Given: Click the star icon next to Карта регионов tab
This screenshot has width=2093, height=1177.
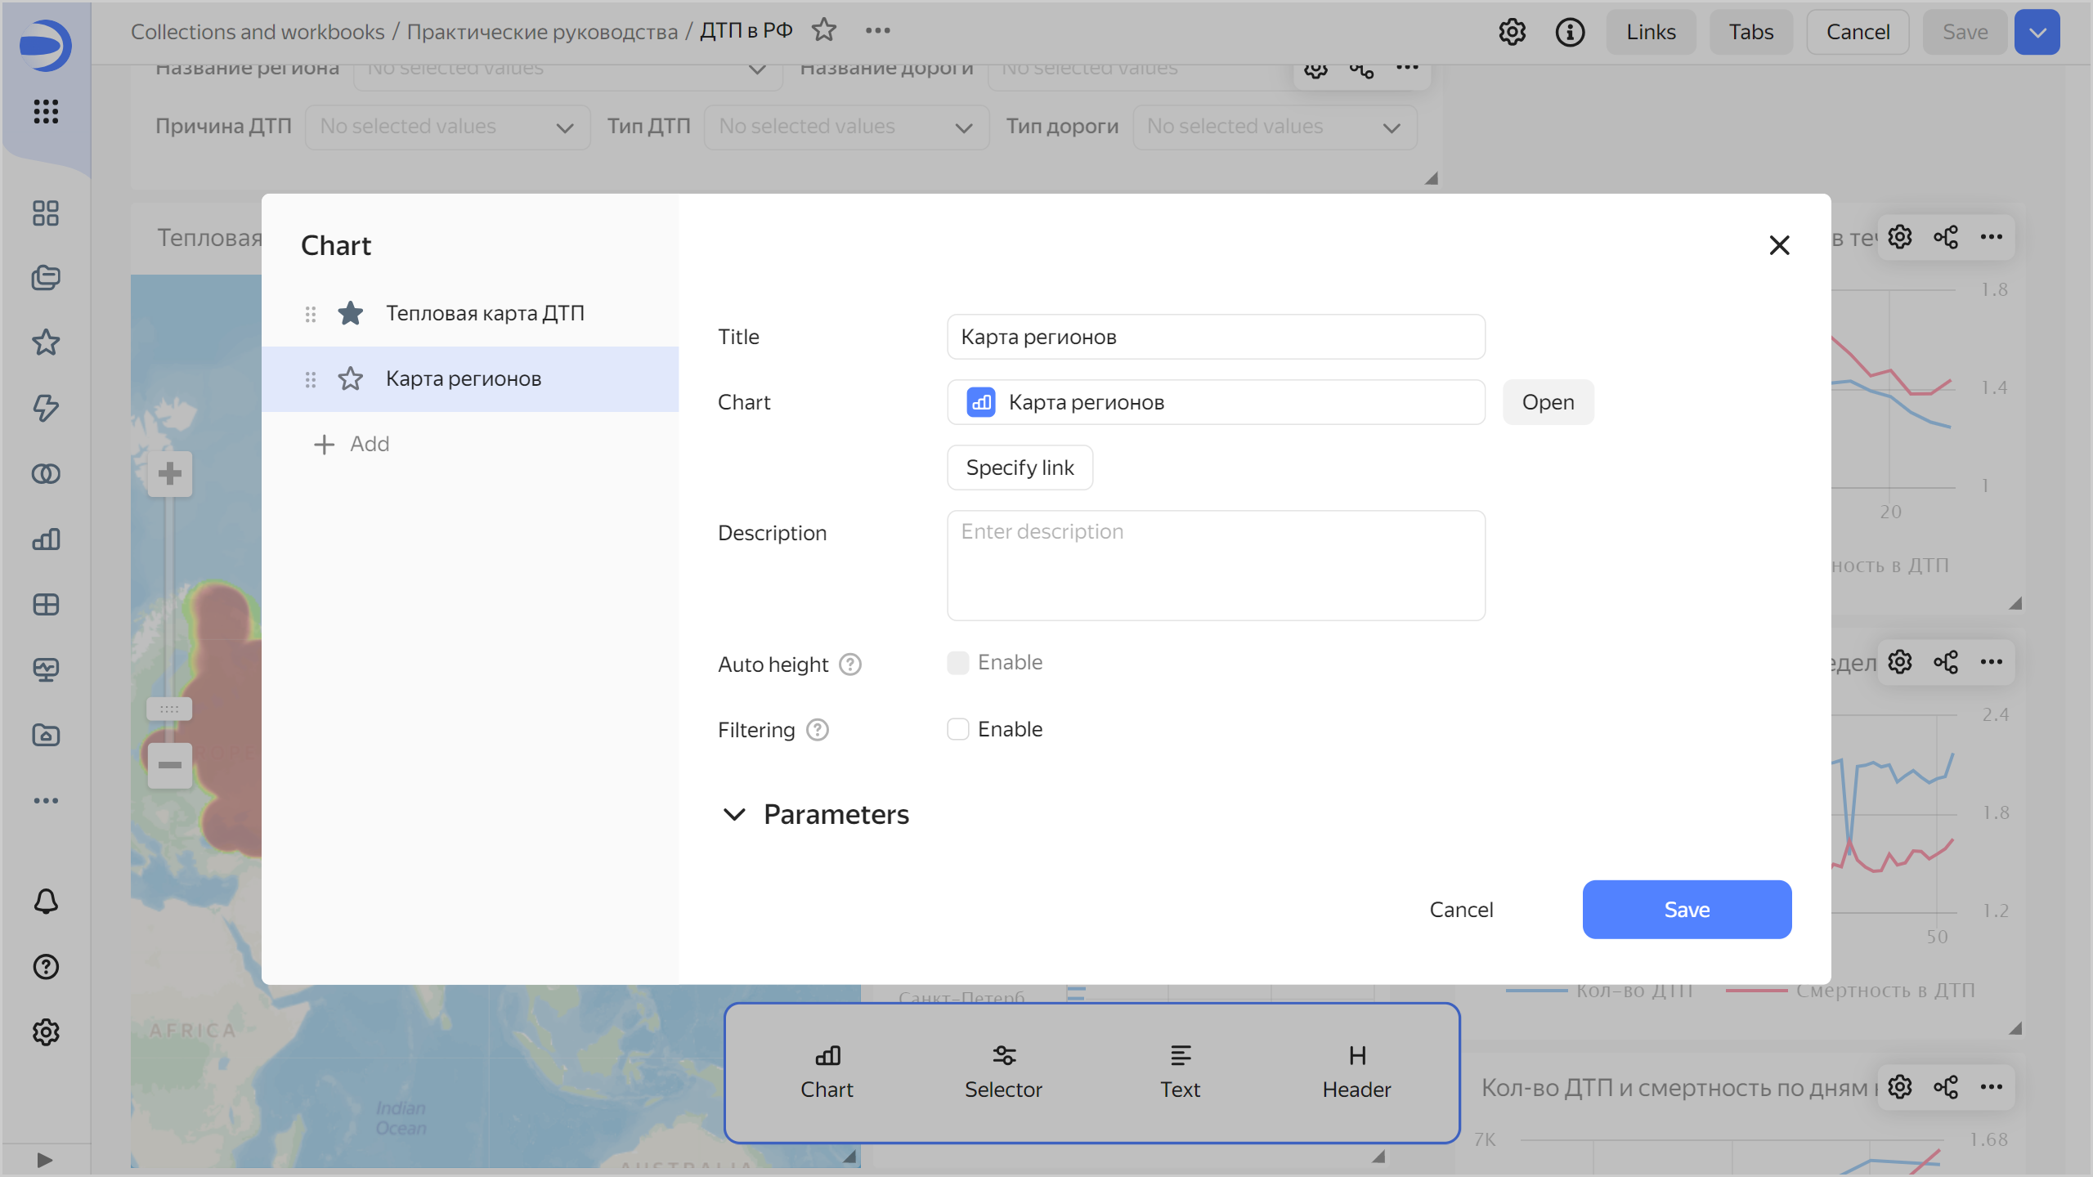Looking at the screenshot, I should [x=351, y=378].
